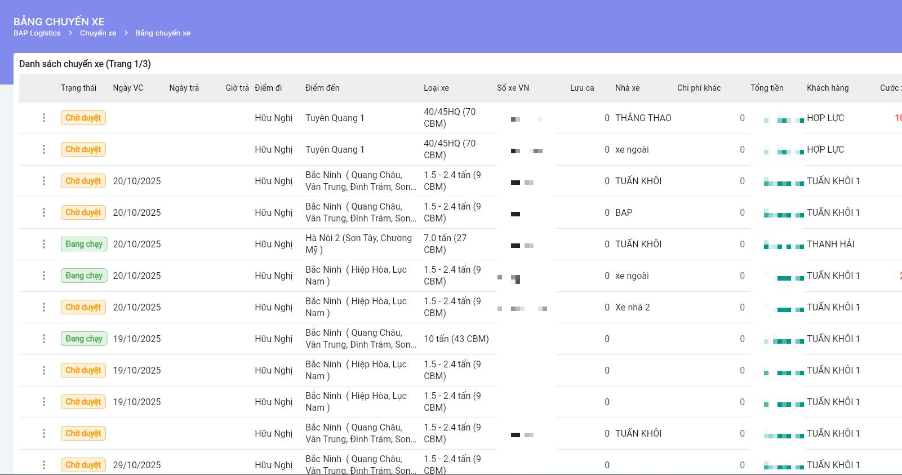Open three-dot menu for BAP carrier row
This screenshot has width=902, height=475.
coord(44,212)
